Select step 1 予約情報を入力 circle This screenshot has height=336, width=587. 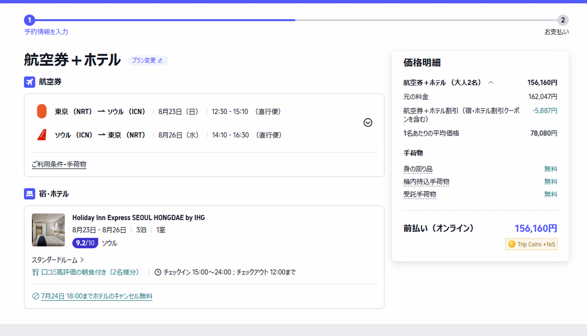[x=29, y=20]
